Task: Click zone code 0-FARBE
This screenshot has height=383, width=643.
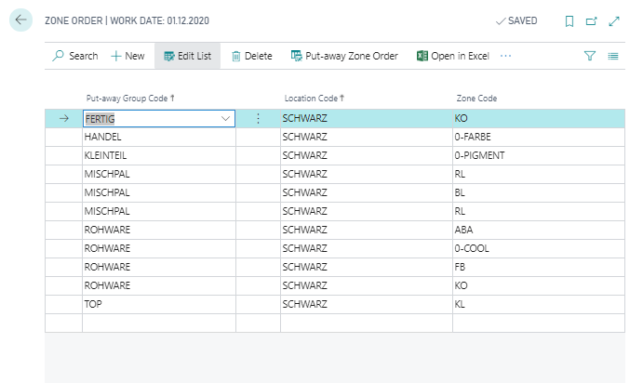Action: pyautogui.click(x=539, y=137)
